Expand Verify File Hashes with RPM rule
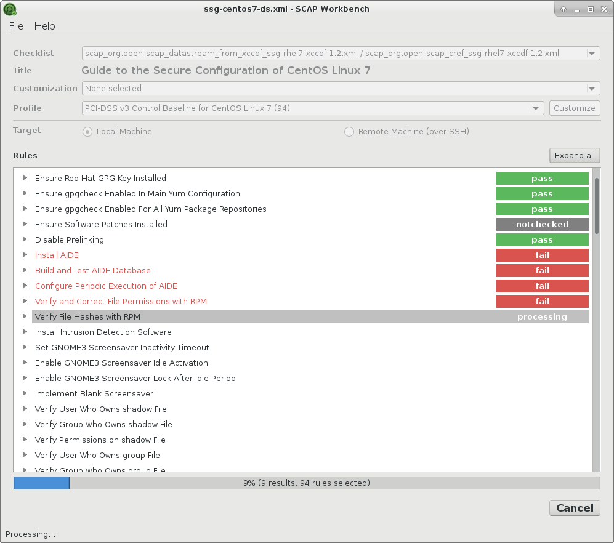The height and width of the screenshot is (543, 614). [x=25, y=316]
